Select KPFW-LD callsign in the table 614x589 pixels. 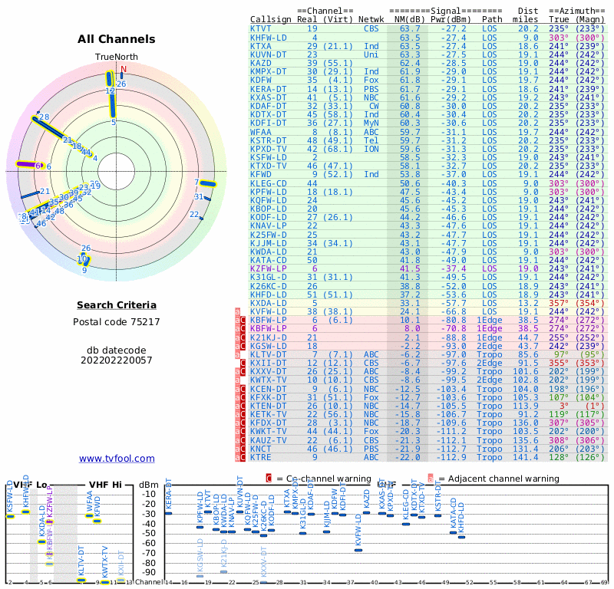point(268,192)
